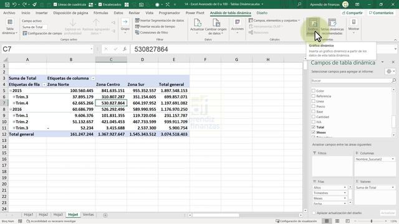Close the Campos de tabla dinámica pane
The height and width of the screenshot is (224, 399).
[393, 62]
